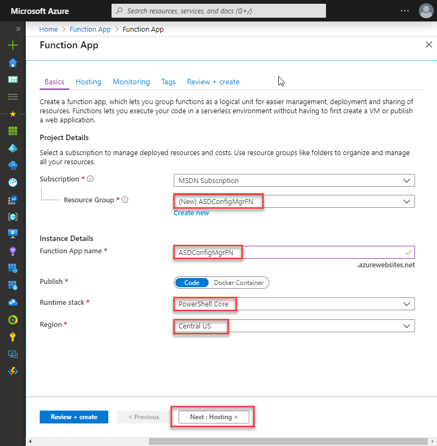437x446 pixels.
Task: Switch to the Tags tab
Action: tap(168, 82)
